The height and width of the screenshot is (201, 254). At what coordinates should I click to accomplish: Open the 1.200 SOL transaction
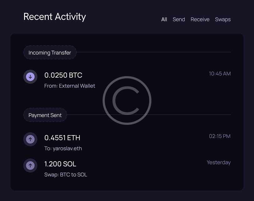pos(60,164)
